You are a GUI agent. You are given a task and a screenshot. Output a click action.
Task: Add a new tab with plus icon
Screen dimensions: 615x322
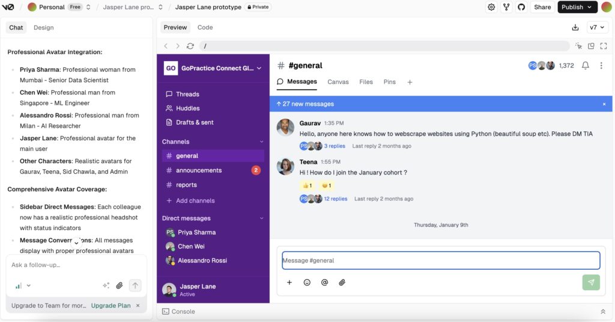coord(410,82)
